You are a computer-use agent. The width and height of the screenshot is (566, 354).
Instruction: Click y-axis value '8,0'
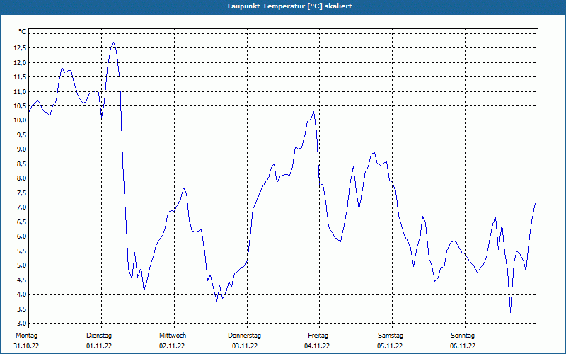21,178
